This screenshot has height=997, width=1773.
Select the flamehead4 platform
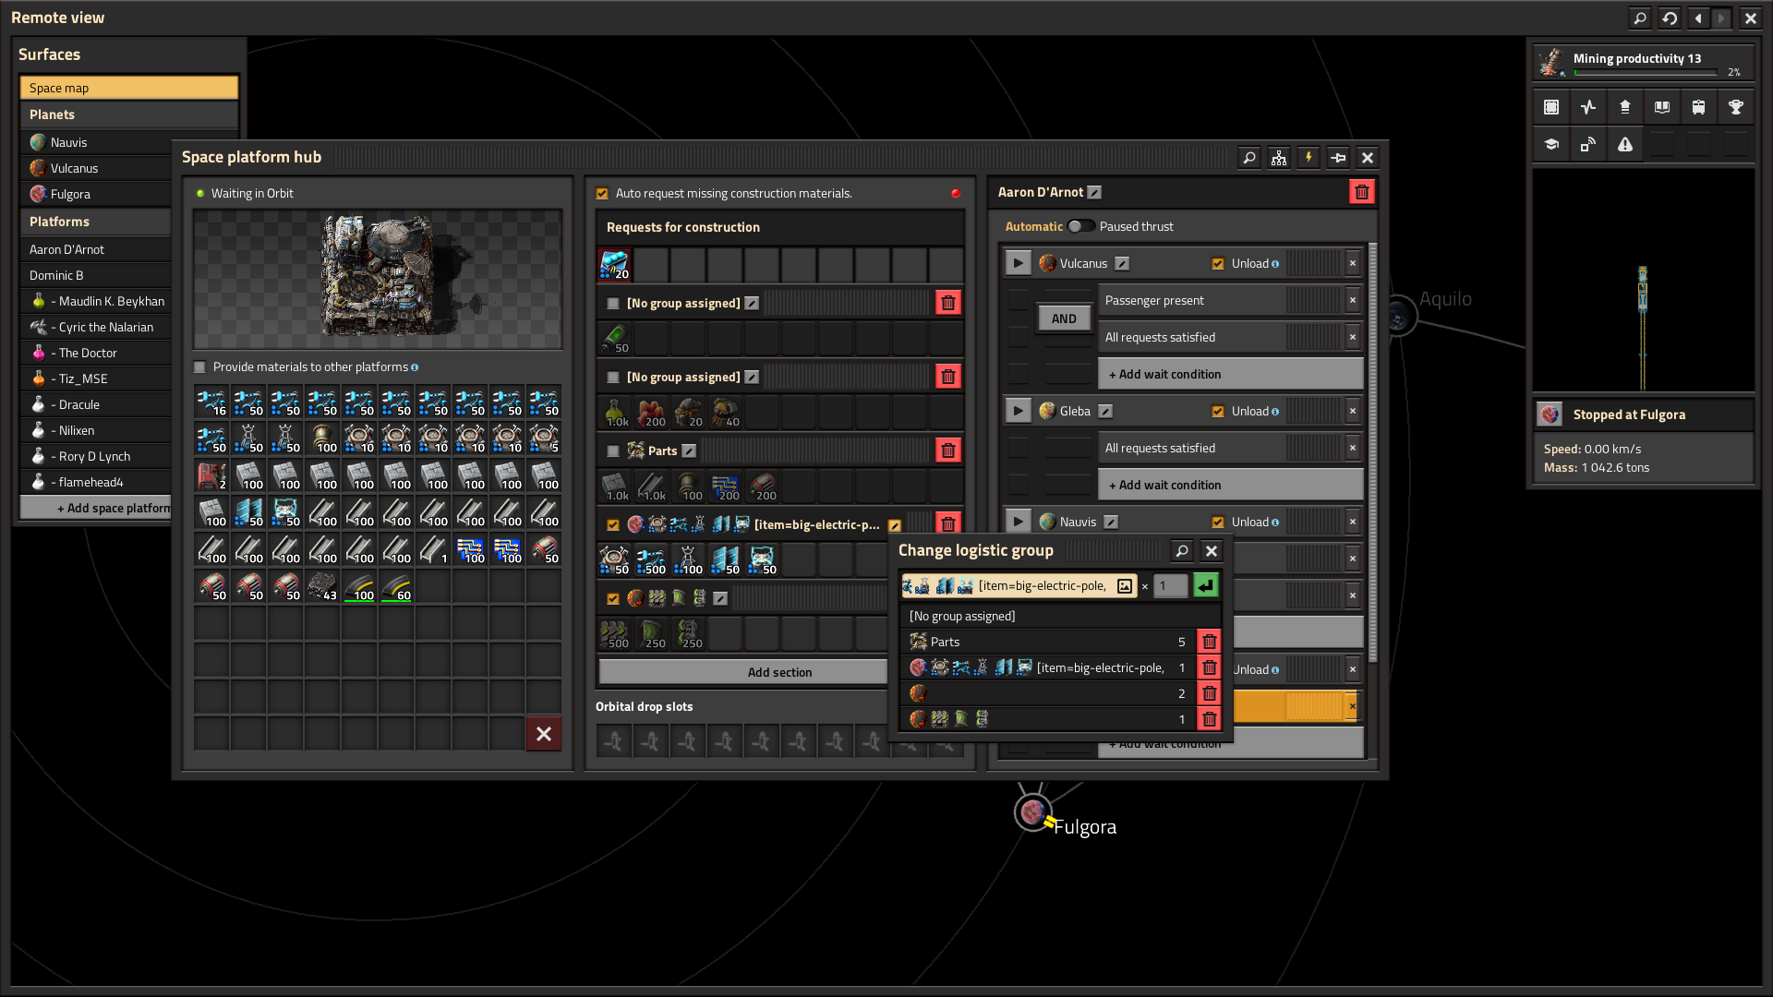click(97, 482)
